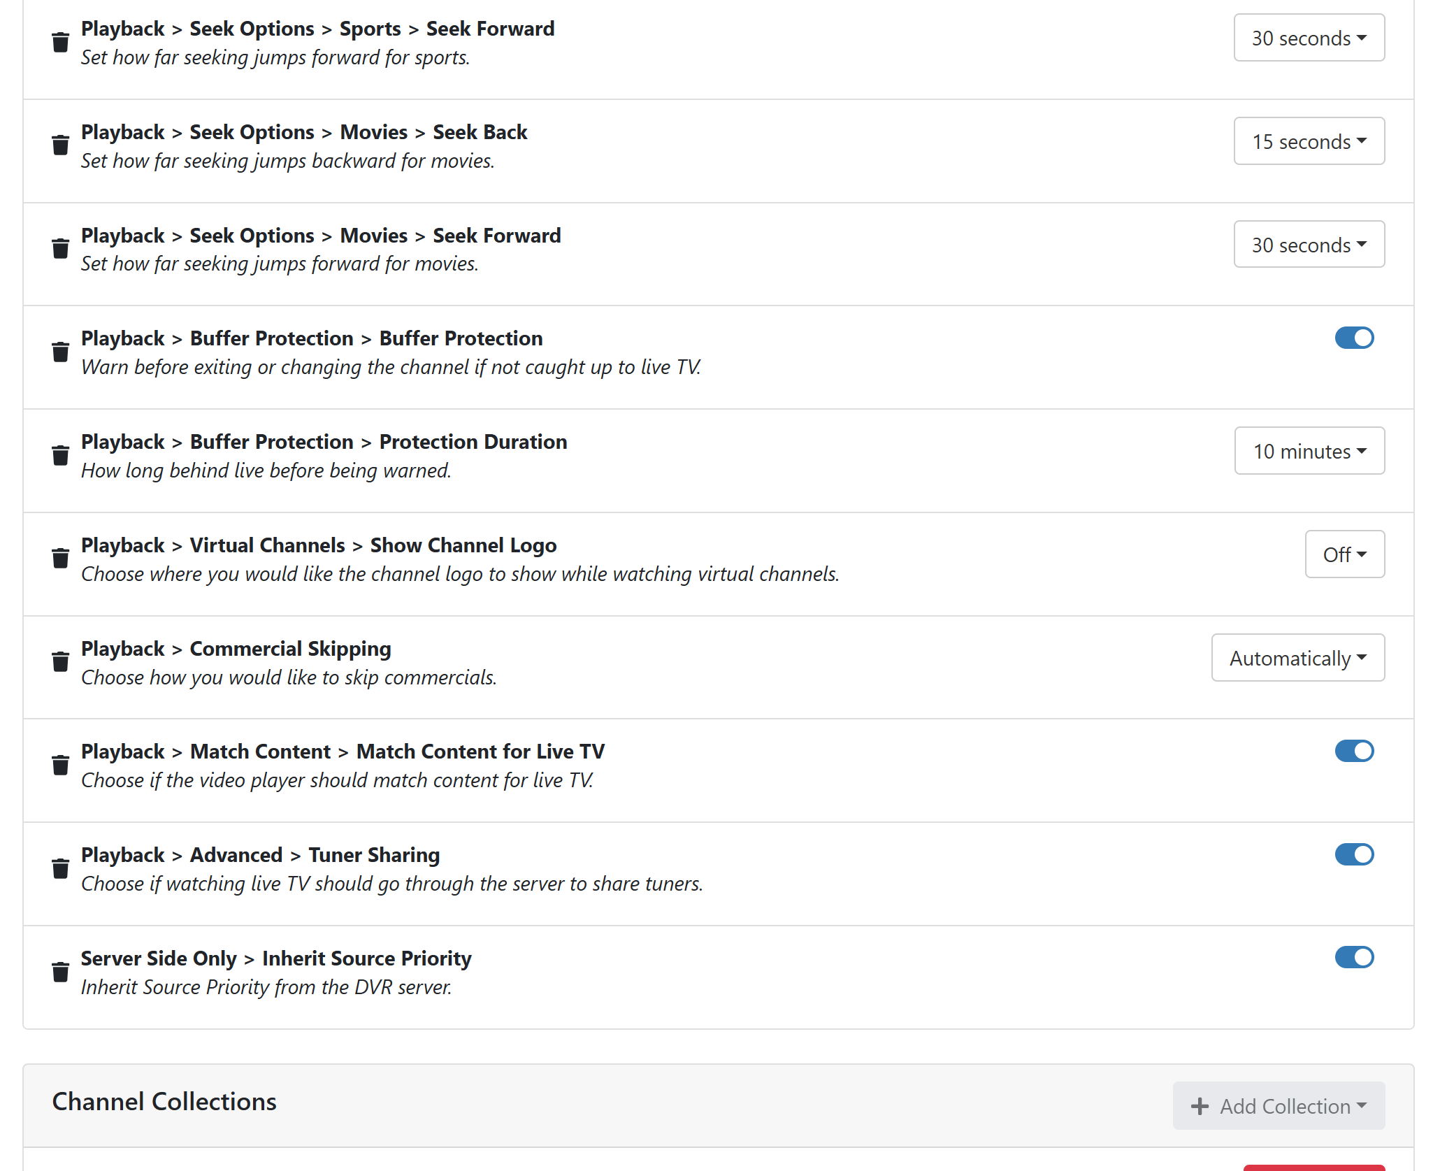This screenshot has height=1171, width=1440.
Task: Delete Inherit Source Priority setting
Action: pos(61,972)
